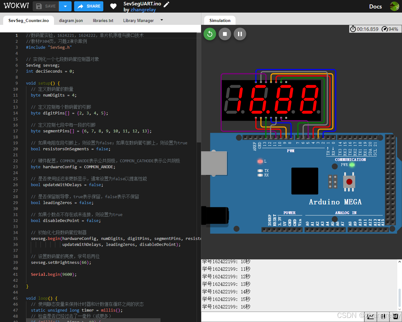The image size is (402, 322).
Task: Click the green PWR LED on board
Action: point(352,165)
